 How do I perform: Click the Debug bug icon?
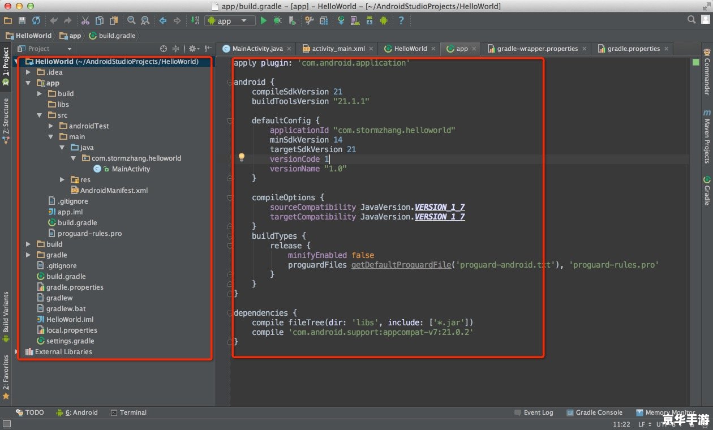277,20
